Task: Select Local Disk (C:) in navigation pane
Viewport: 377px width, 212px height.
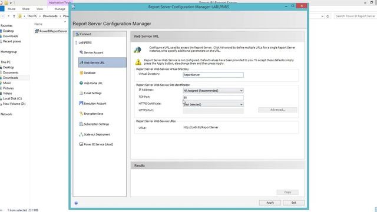Action: click(12, 98)
